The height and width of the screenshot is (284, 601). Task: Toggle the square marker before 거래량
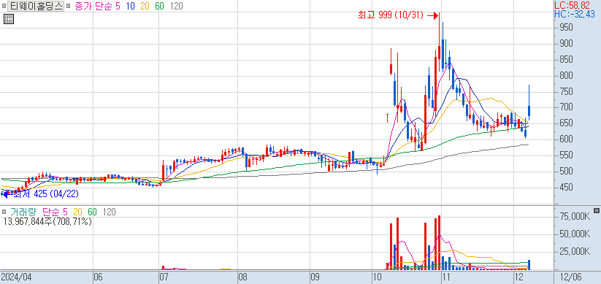click(x=4, y=212)
